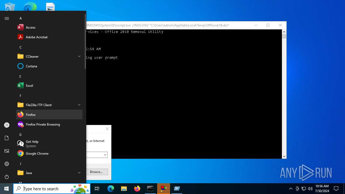Open Firefox Private Browsing
This screenshot has height=194, width=345.
tap(49, 124)
